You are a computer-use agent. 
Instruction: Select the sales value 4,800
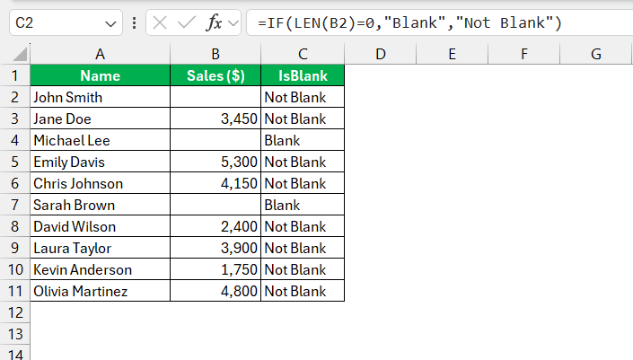pyautogui.click(x=215, y=291)
